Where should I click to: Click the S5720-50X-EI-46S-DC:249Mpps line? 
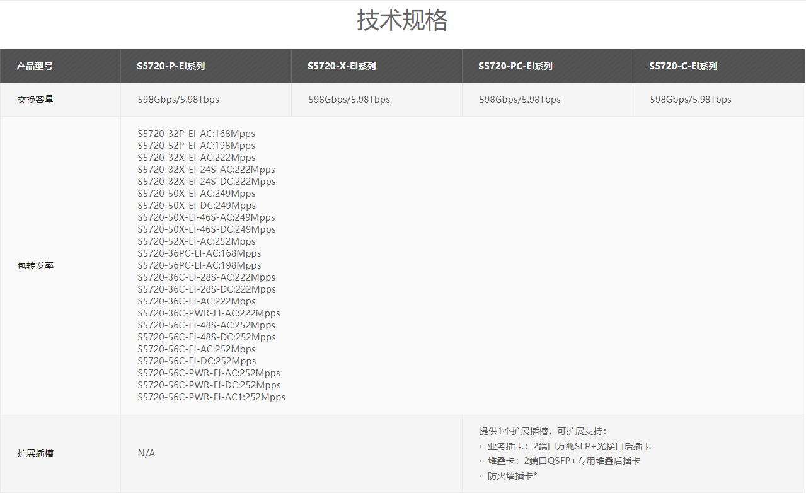coord(207,229)
